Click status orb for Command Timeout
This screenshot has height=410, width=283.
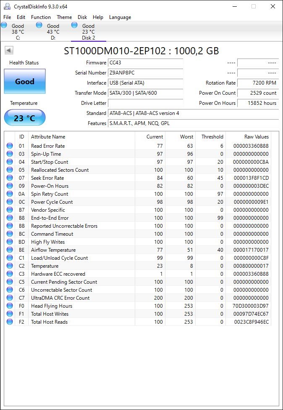[10, 234]
